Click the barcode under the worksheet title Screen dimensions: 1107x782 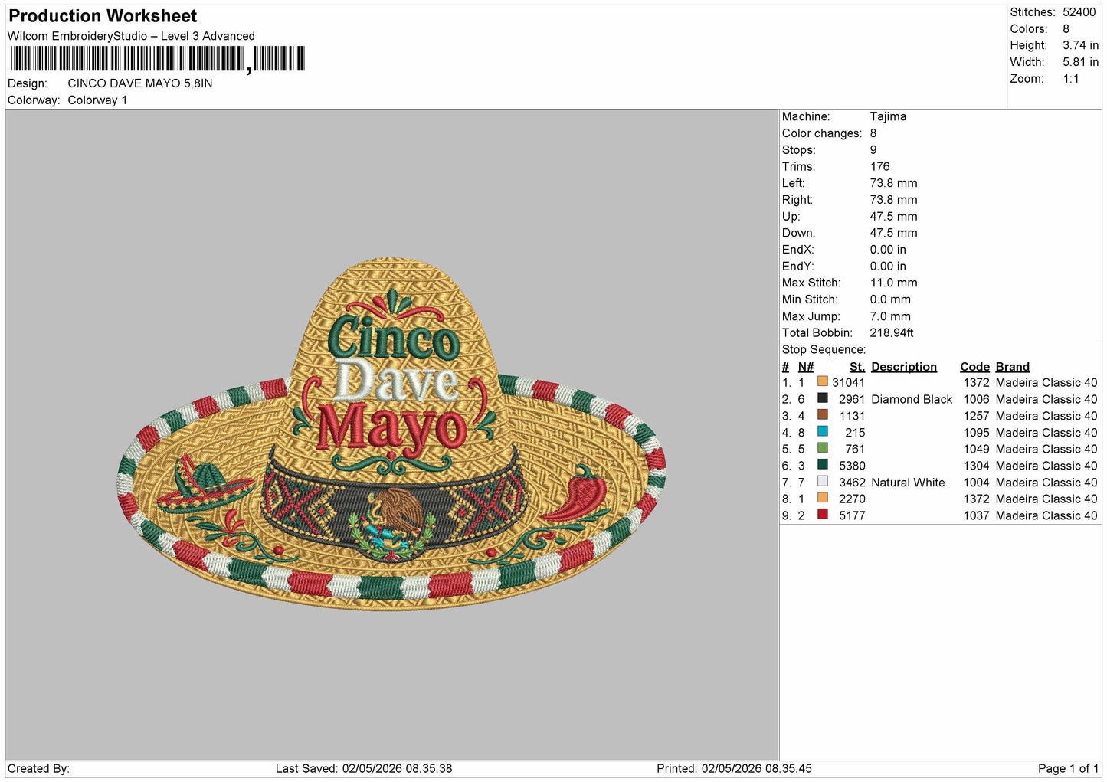click(x=158, y=59)
